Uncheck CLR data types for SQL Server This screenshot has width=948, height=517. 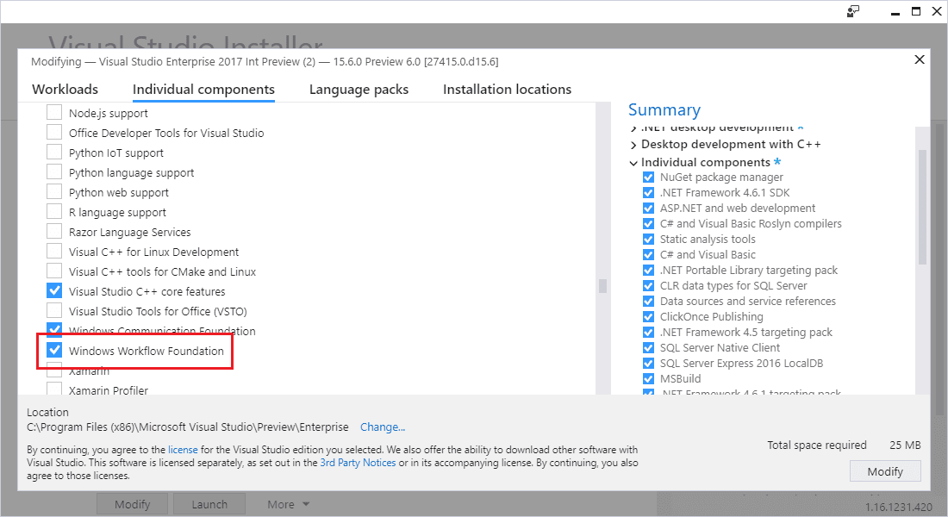[x=648, y=286]
